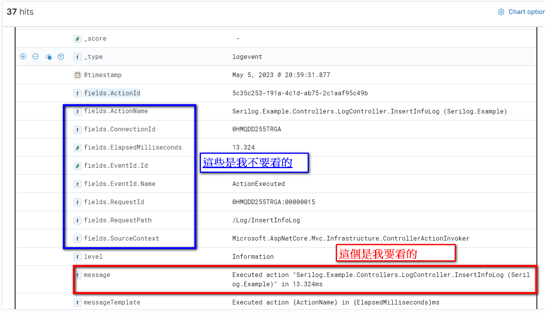Filter out value on _type row
Image resolution: width=545 pixels, height=313 pixels.
(x=35, y=57)
